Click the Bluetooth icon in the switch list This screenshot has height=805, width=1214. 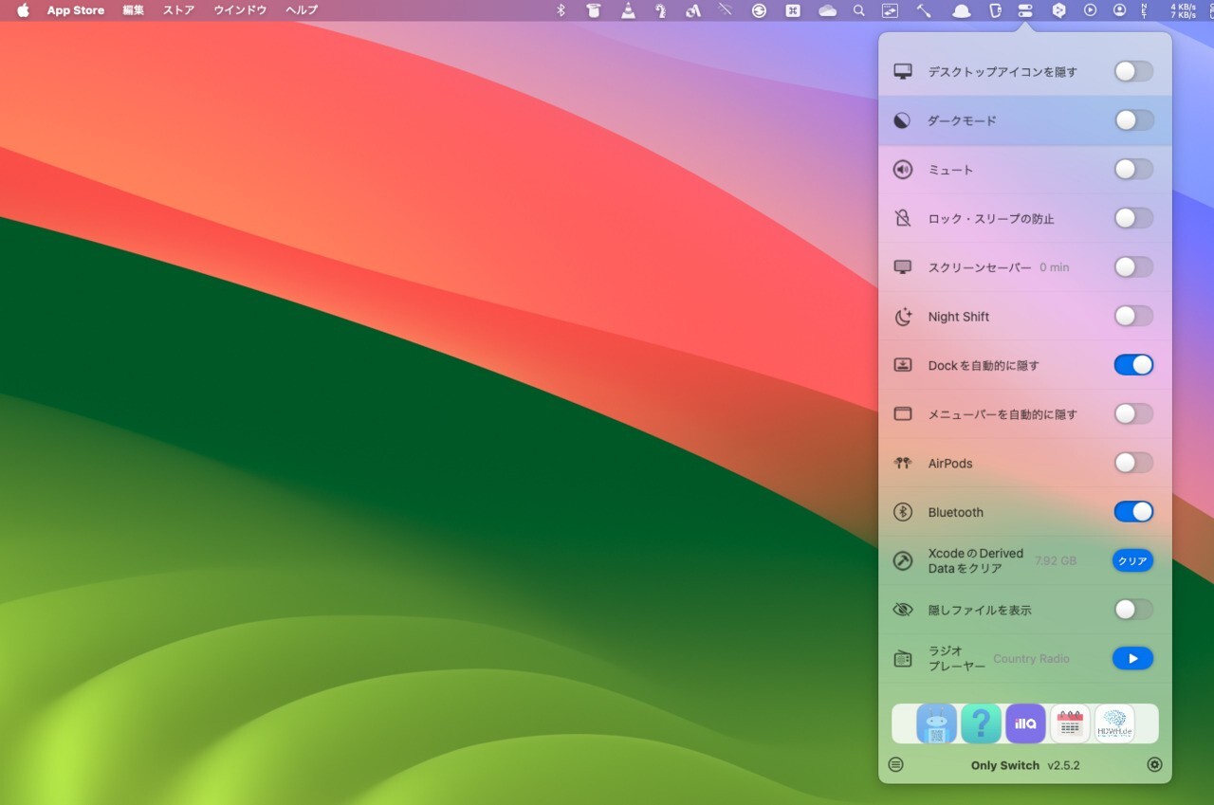click(x=903, y=512)
